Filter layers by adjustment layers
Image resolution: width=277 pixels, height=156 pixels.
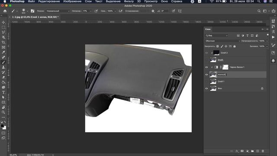243,36
